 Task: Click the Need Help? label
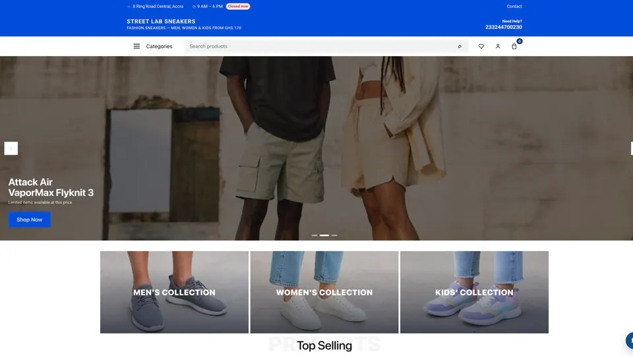point(512,21)
